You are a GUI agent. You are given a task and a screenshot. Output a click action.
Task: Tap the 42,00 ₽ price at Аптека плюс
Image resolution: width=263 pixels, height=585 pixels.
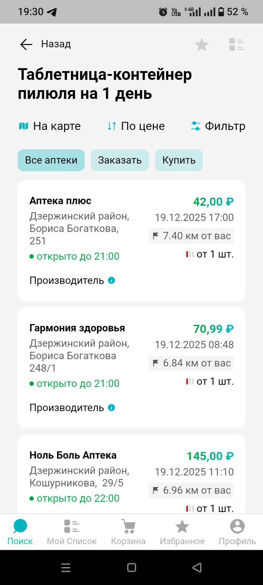tap(213, 202)
